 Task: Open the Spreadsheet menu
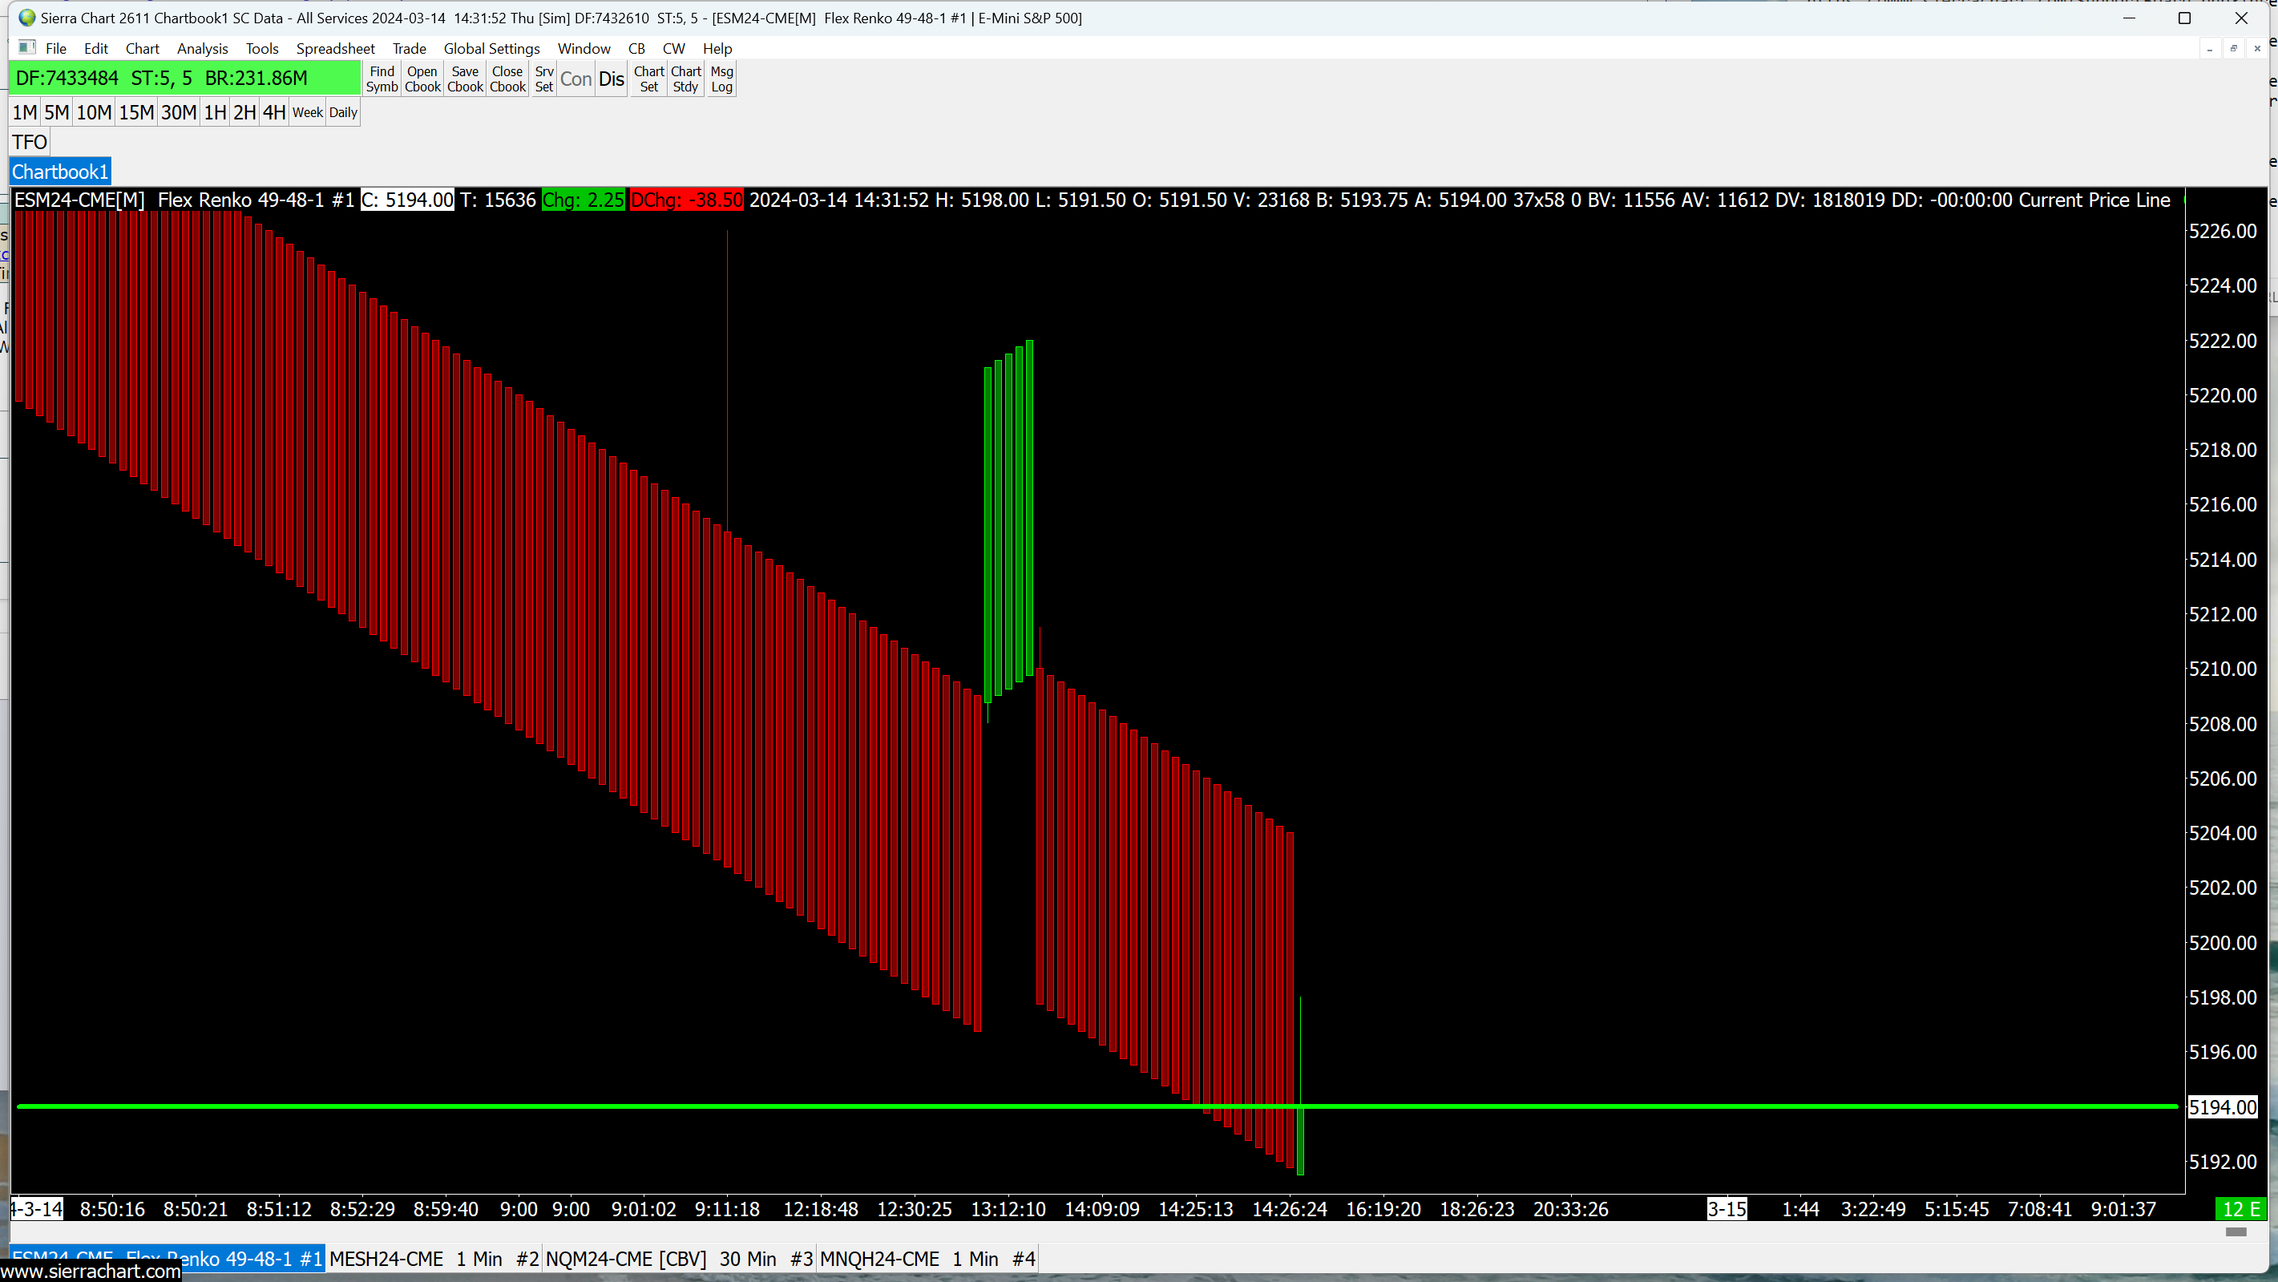(x=335, y=49)
